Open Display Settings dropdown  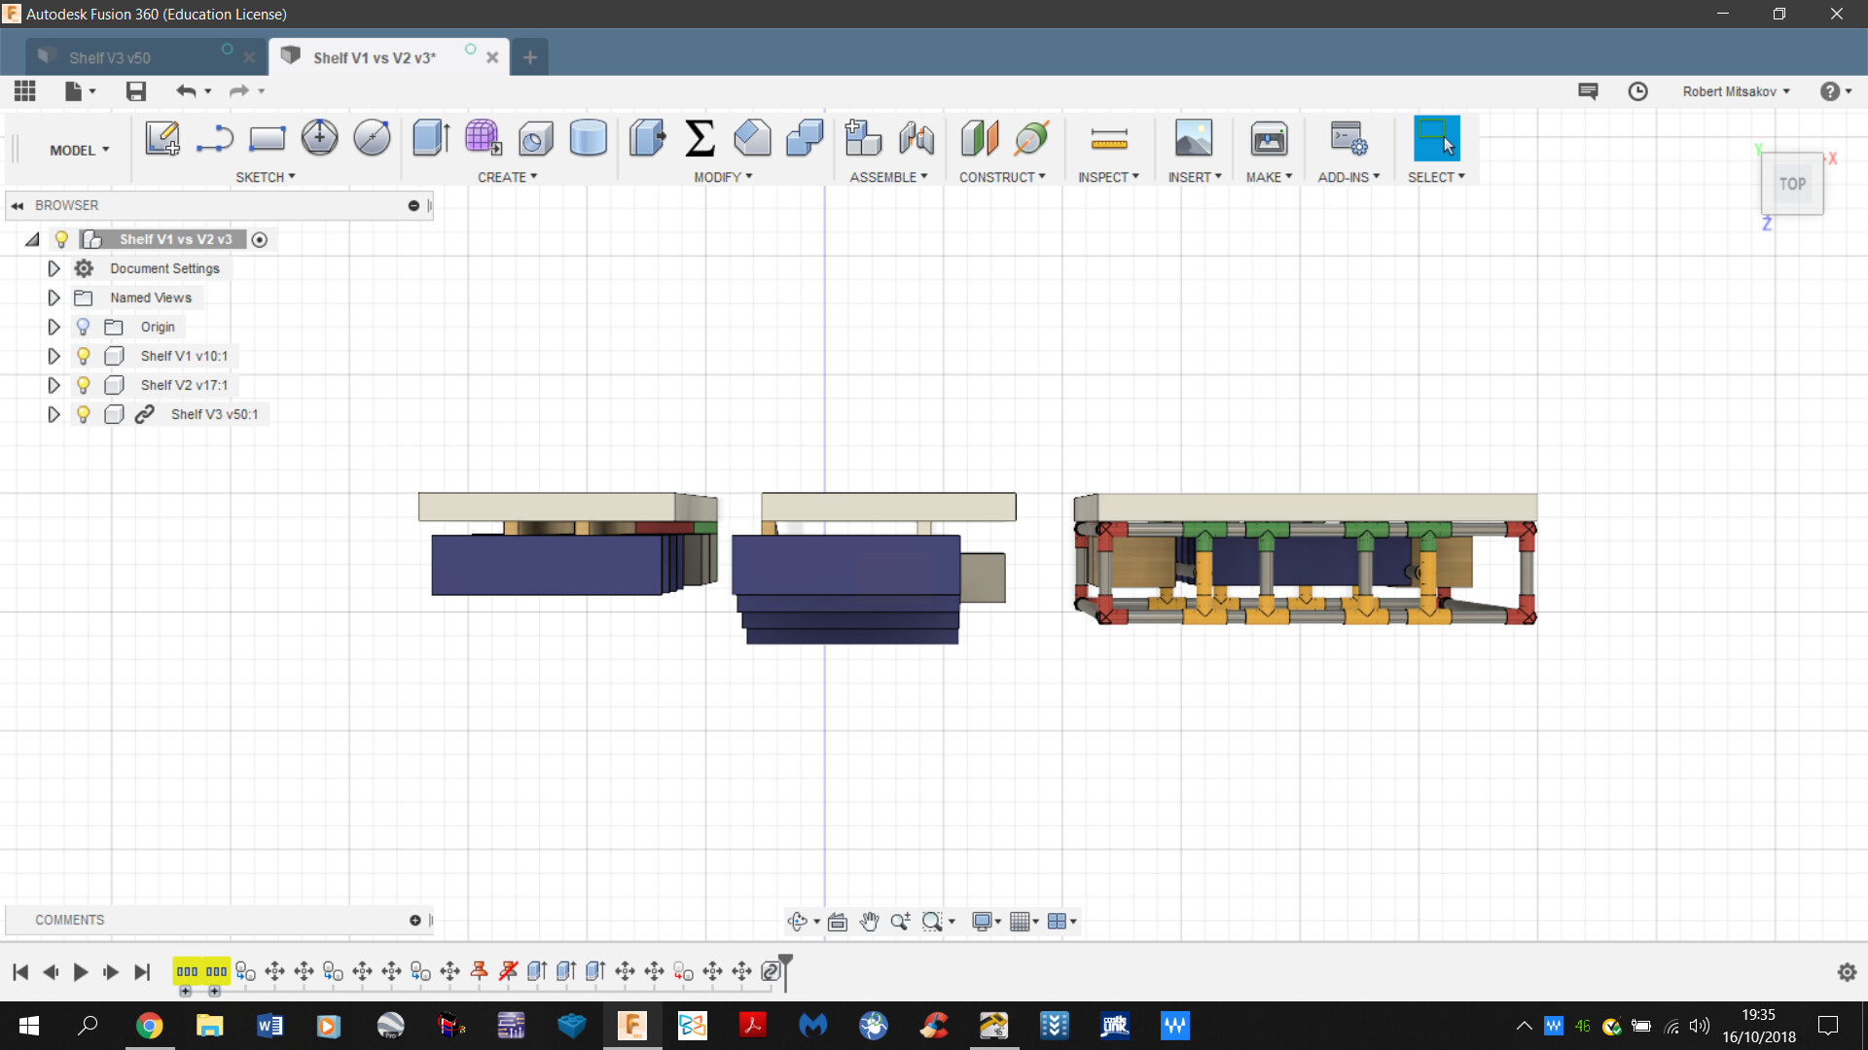point(987,921)
